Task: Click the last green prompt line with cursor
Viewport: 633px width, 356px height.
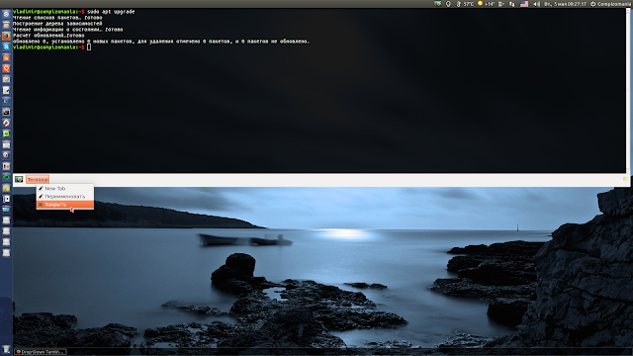Action: 51,47
